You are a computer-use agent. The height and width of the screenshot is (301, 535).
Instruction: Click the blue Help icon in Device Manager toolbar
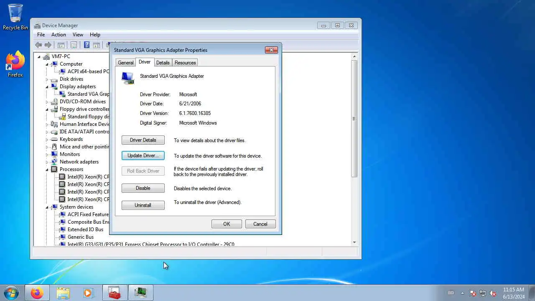tap(87, 45)
